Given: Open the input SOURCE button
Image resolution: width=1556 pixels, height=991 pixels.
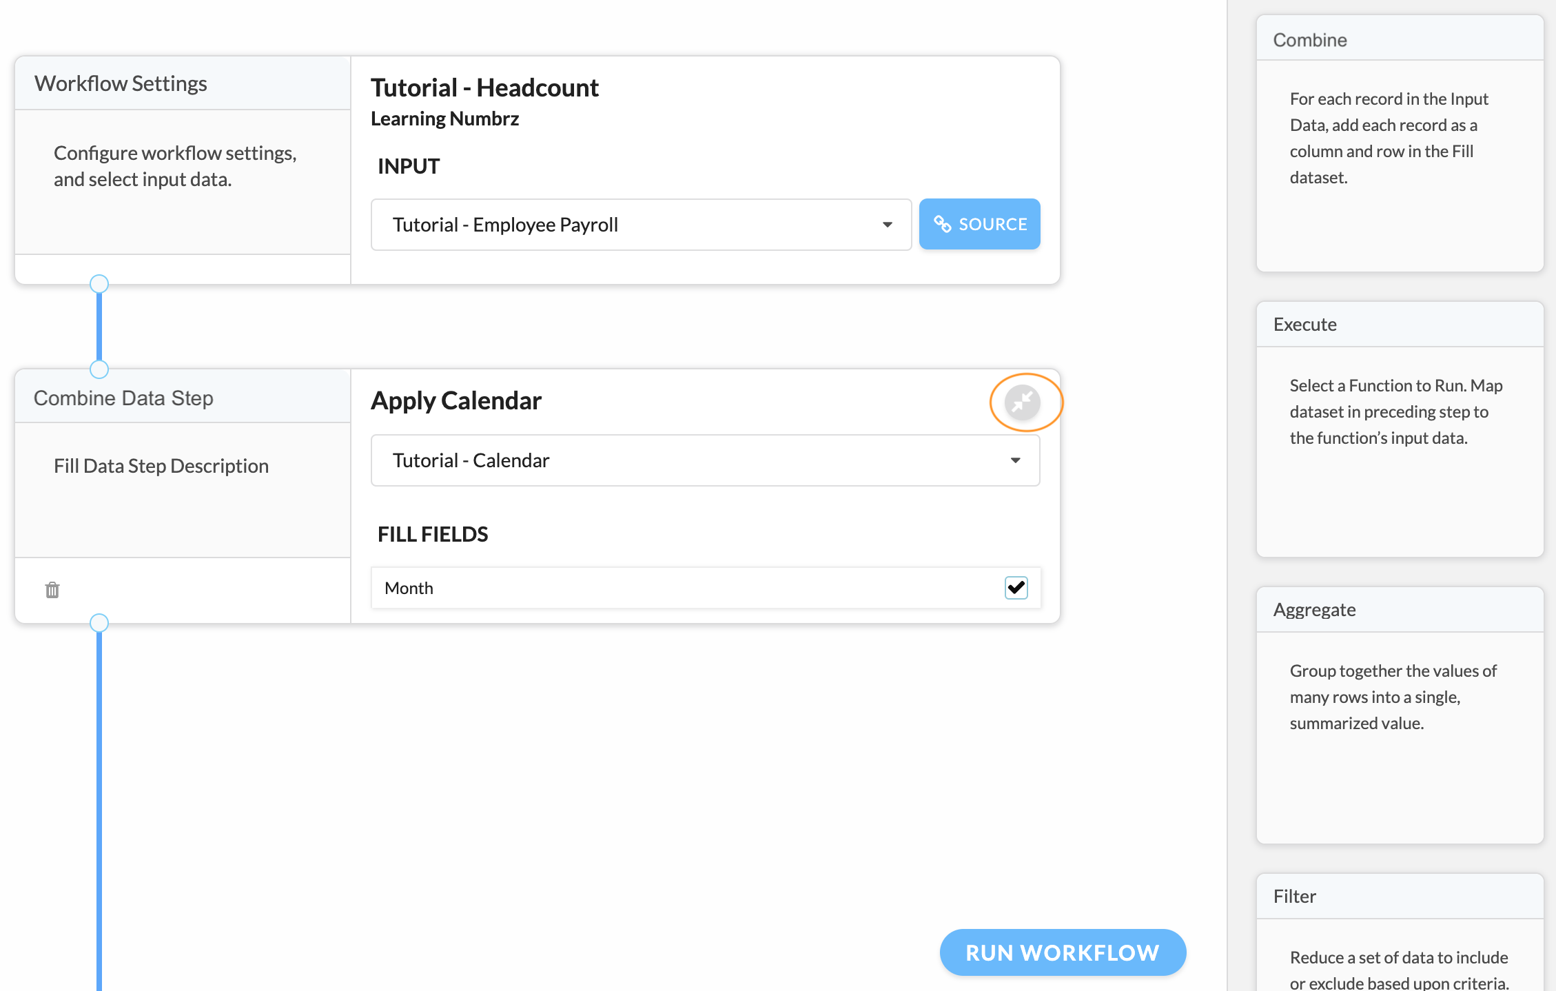Looking at the screenshot, I should [979, 224].
